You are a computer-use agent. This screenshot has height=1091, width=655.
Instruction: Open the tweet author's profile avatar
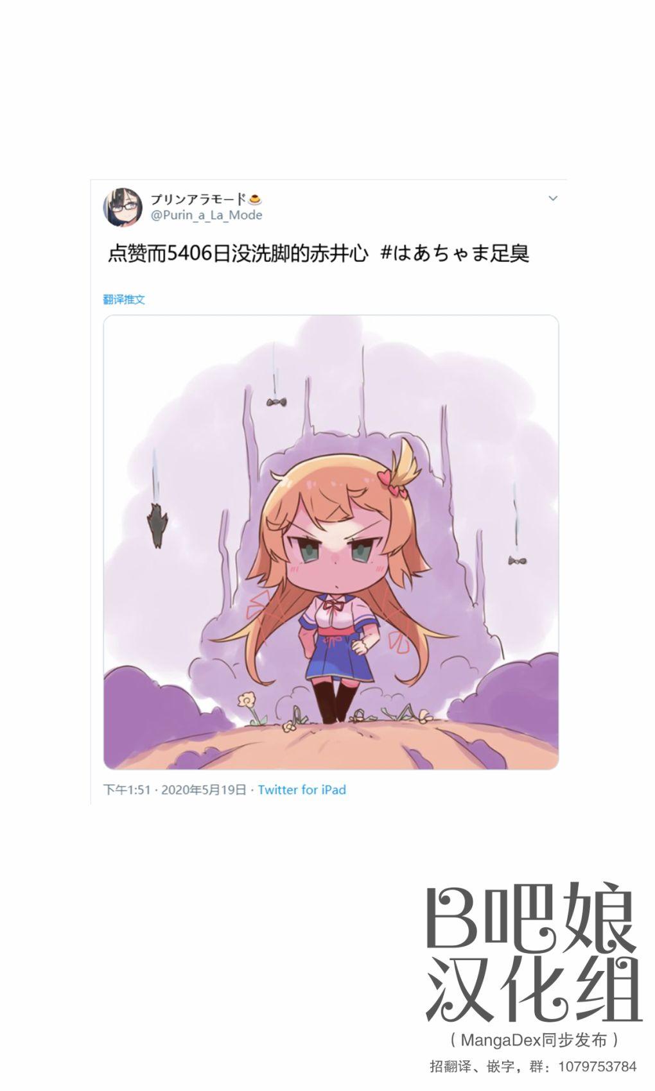[x=122, y=207]
